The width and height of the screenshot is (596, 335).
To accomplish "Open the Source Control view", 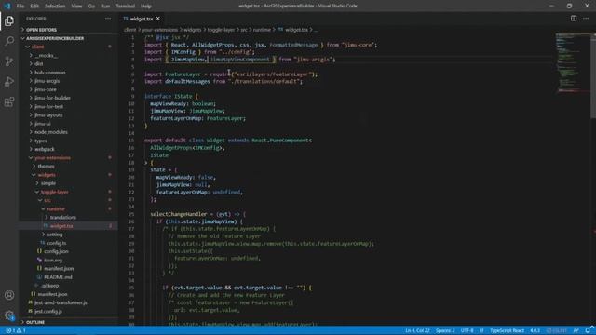I will click(9, 61).
